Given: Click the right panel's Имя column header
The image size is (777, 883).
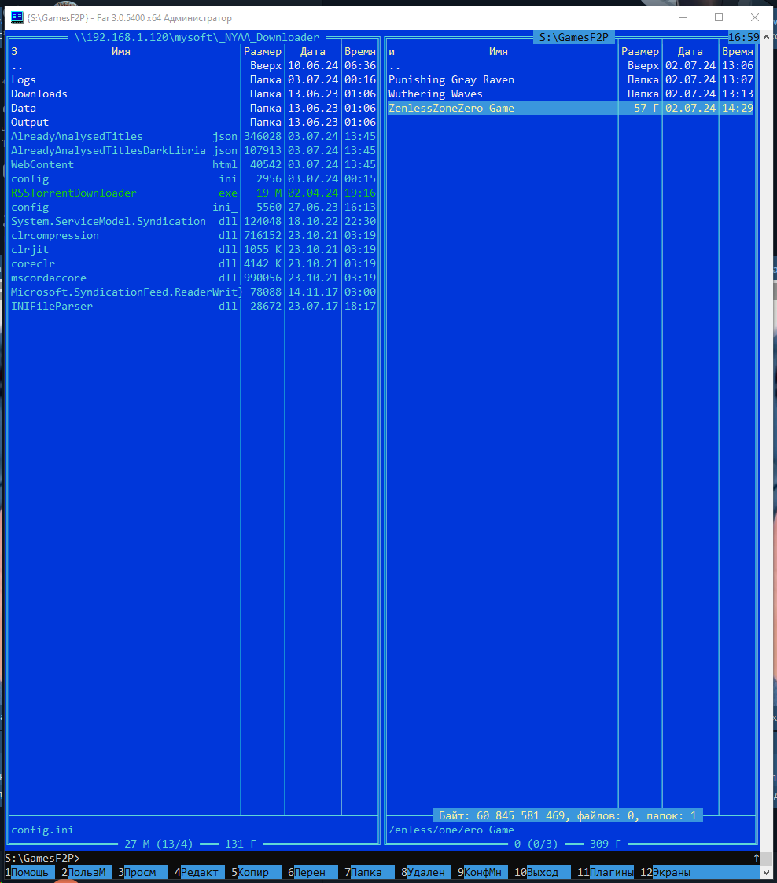Looking at the screenshot, I should [x=499, y=52].
